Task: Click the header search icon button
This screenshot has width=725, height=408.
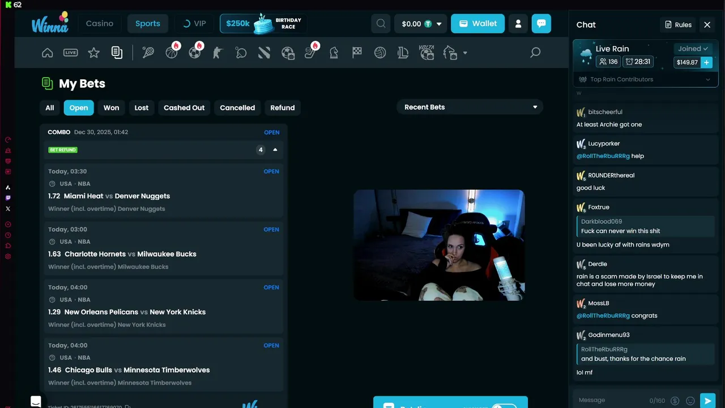Action: point(381,24)
